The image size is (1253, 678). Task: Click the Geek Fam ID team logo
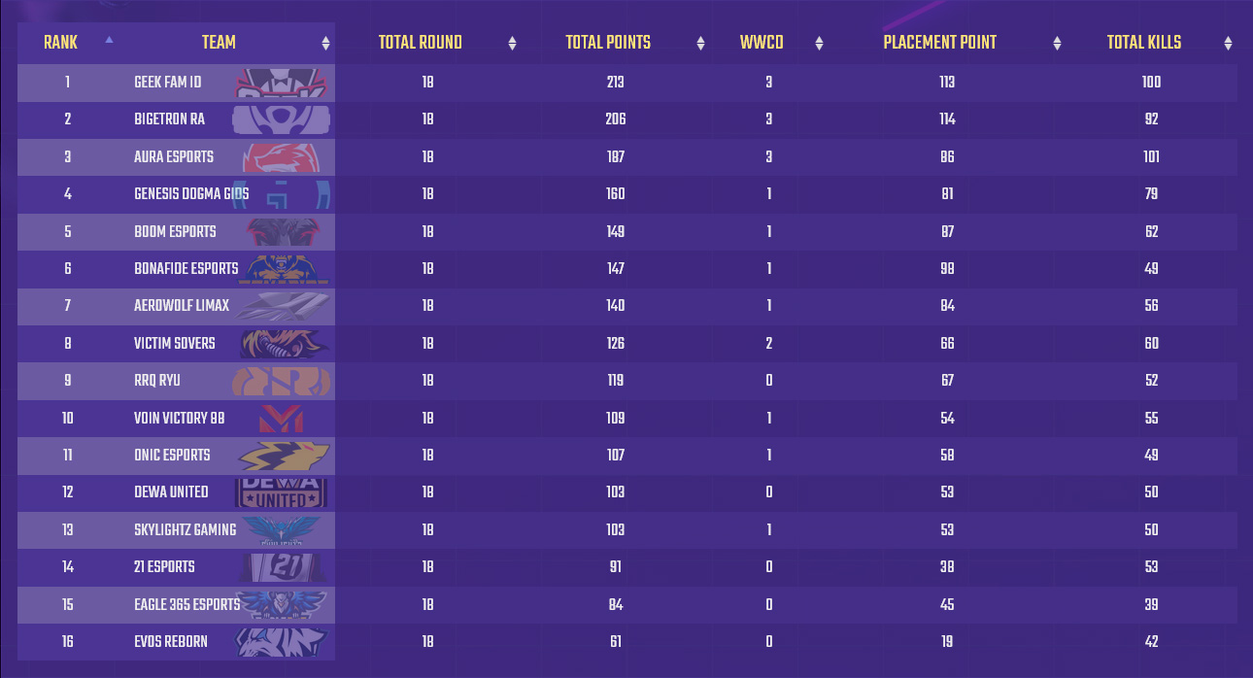point(283,83)
